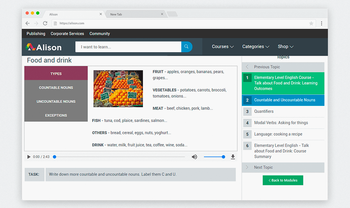
Task: Close the Alison browser tab
Action: (101, 14)
